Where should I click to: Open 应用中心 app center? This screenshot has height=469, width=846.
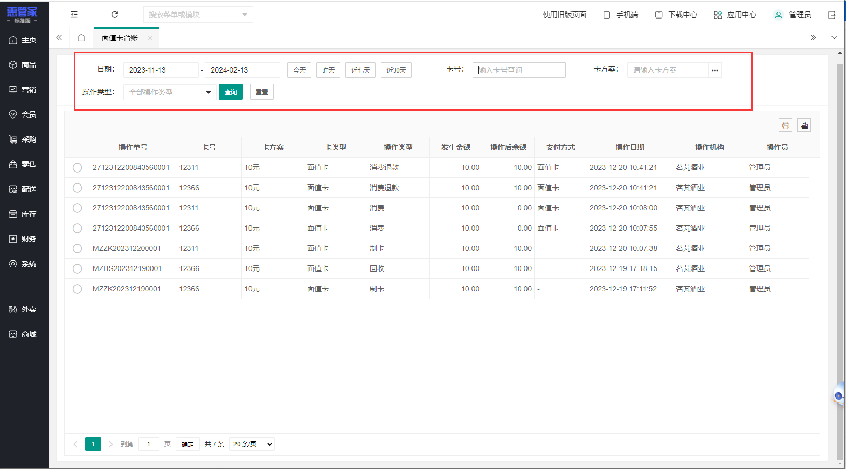(735, 15)
